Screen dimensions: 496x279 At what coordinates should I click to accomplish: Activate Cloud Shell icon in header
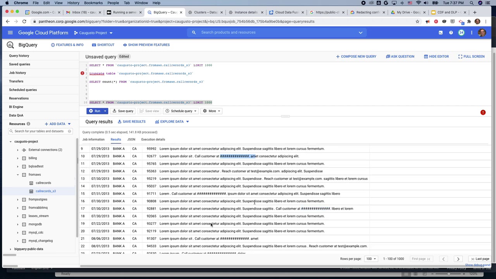pyautogui.click(x=441, y=33)
